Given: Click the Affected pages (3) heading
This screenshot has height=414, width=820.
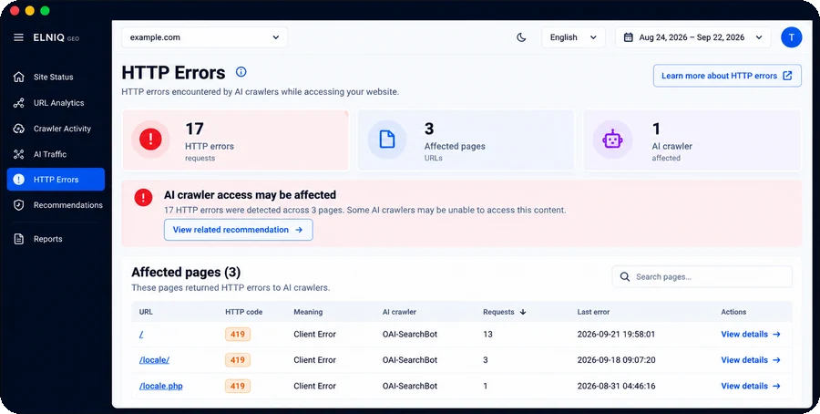Looking at the screenshot, I should [186, 272].
